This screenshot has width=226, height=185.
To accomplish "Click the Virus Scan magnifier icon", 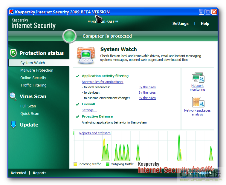I will 13,96.
